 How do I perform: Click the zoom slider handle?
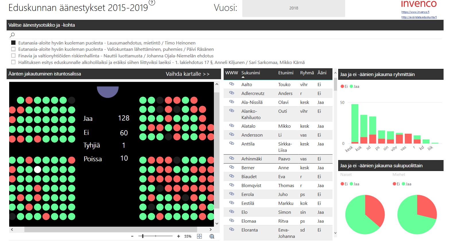tap(143, 236)
